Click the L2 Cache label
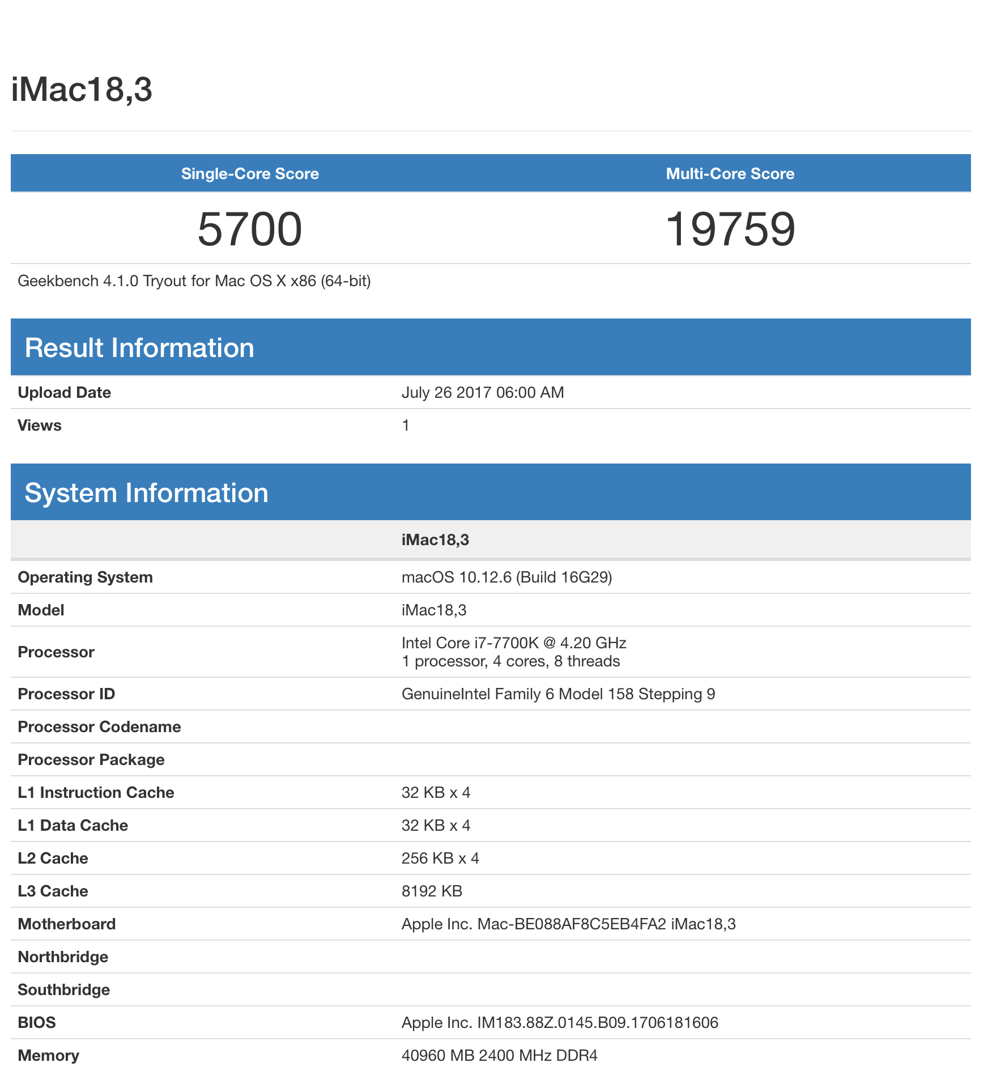This screenshot has height=1088, width=988. pos(53,858)
